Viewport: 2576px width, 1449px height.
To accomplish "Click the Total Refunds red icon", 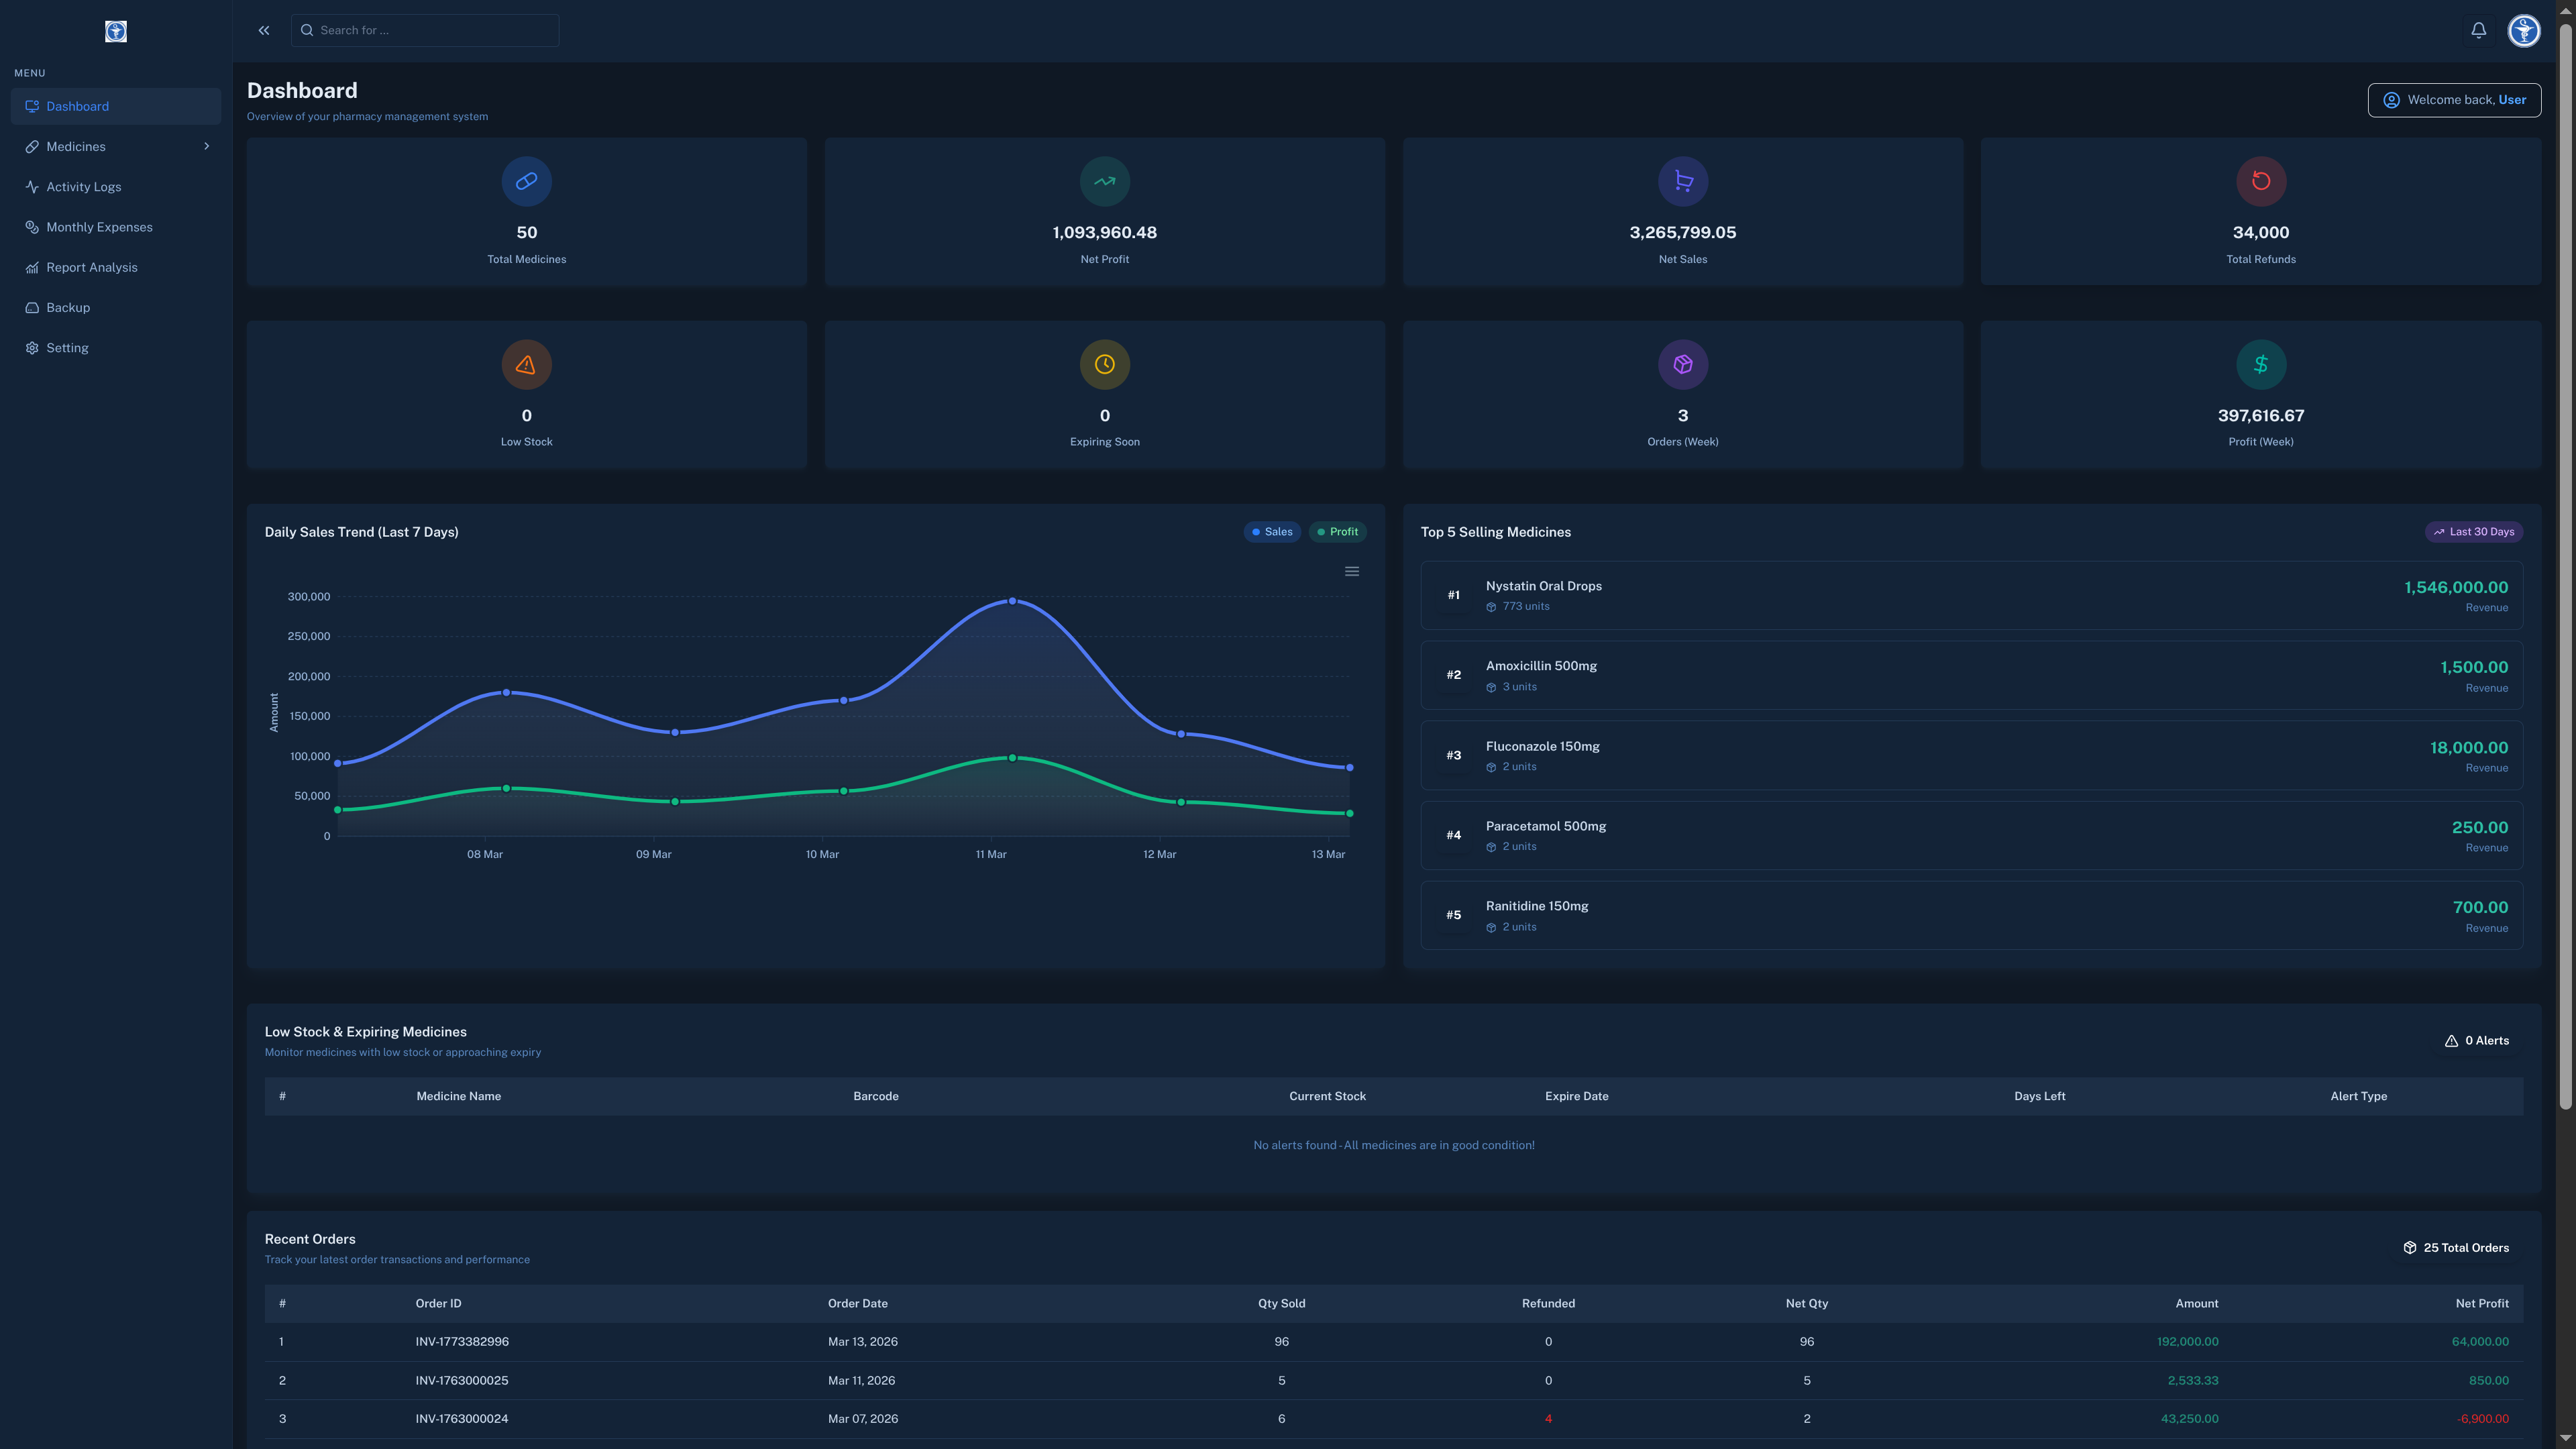I will [2260, 181].
